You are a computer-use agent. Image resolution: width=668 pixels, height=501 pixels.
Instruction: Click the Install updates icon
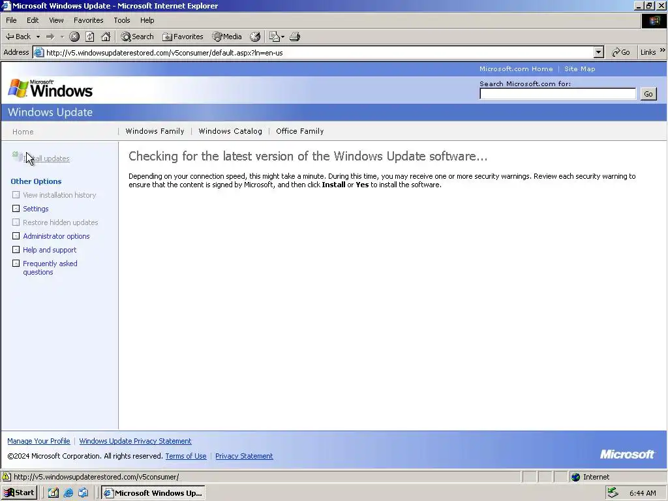tap(17, 157)
